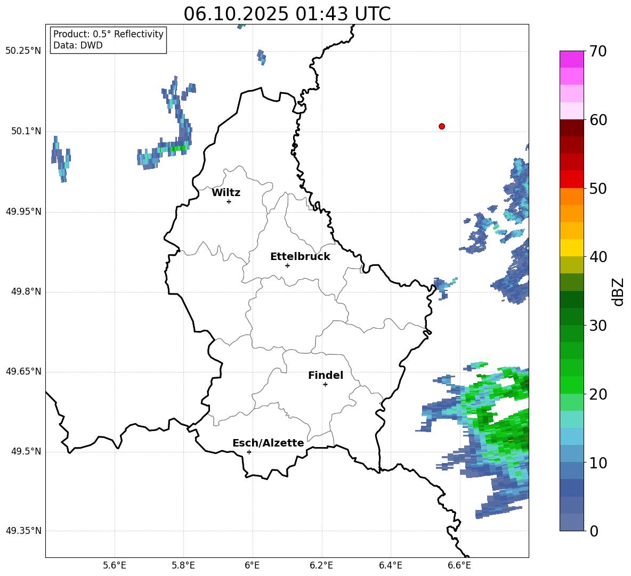Click the 'Data: DWD' legend text

click(78, 45)
